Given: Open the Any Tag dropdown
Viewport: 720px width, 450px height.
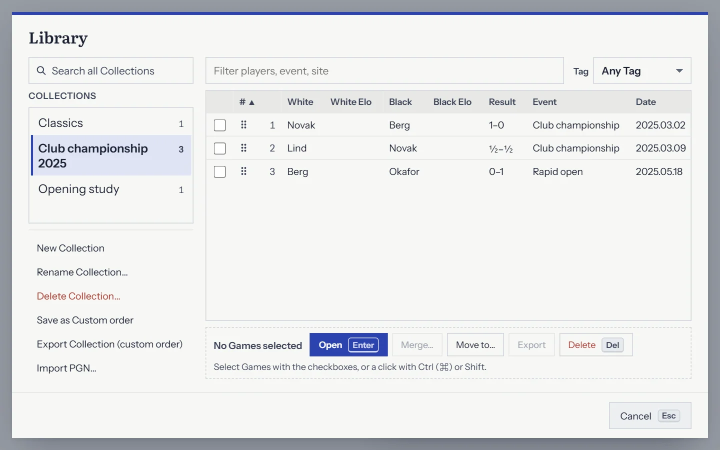Looking at the screenshot, I should [642, 71].
